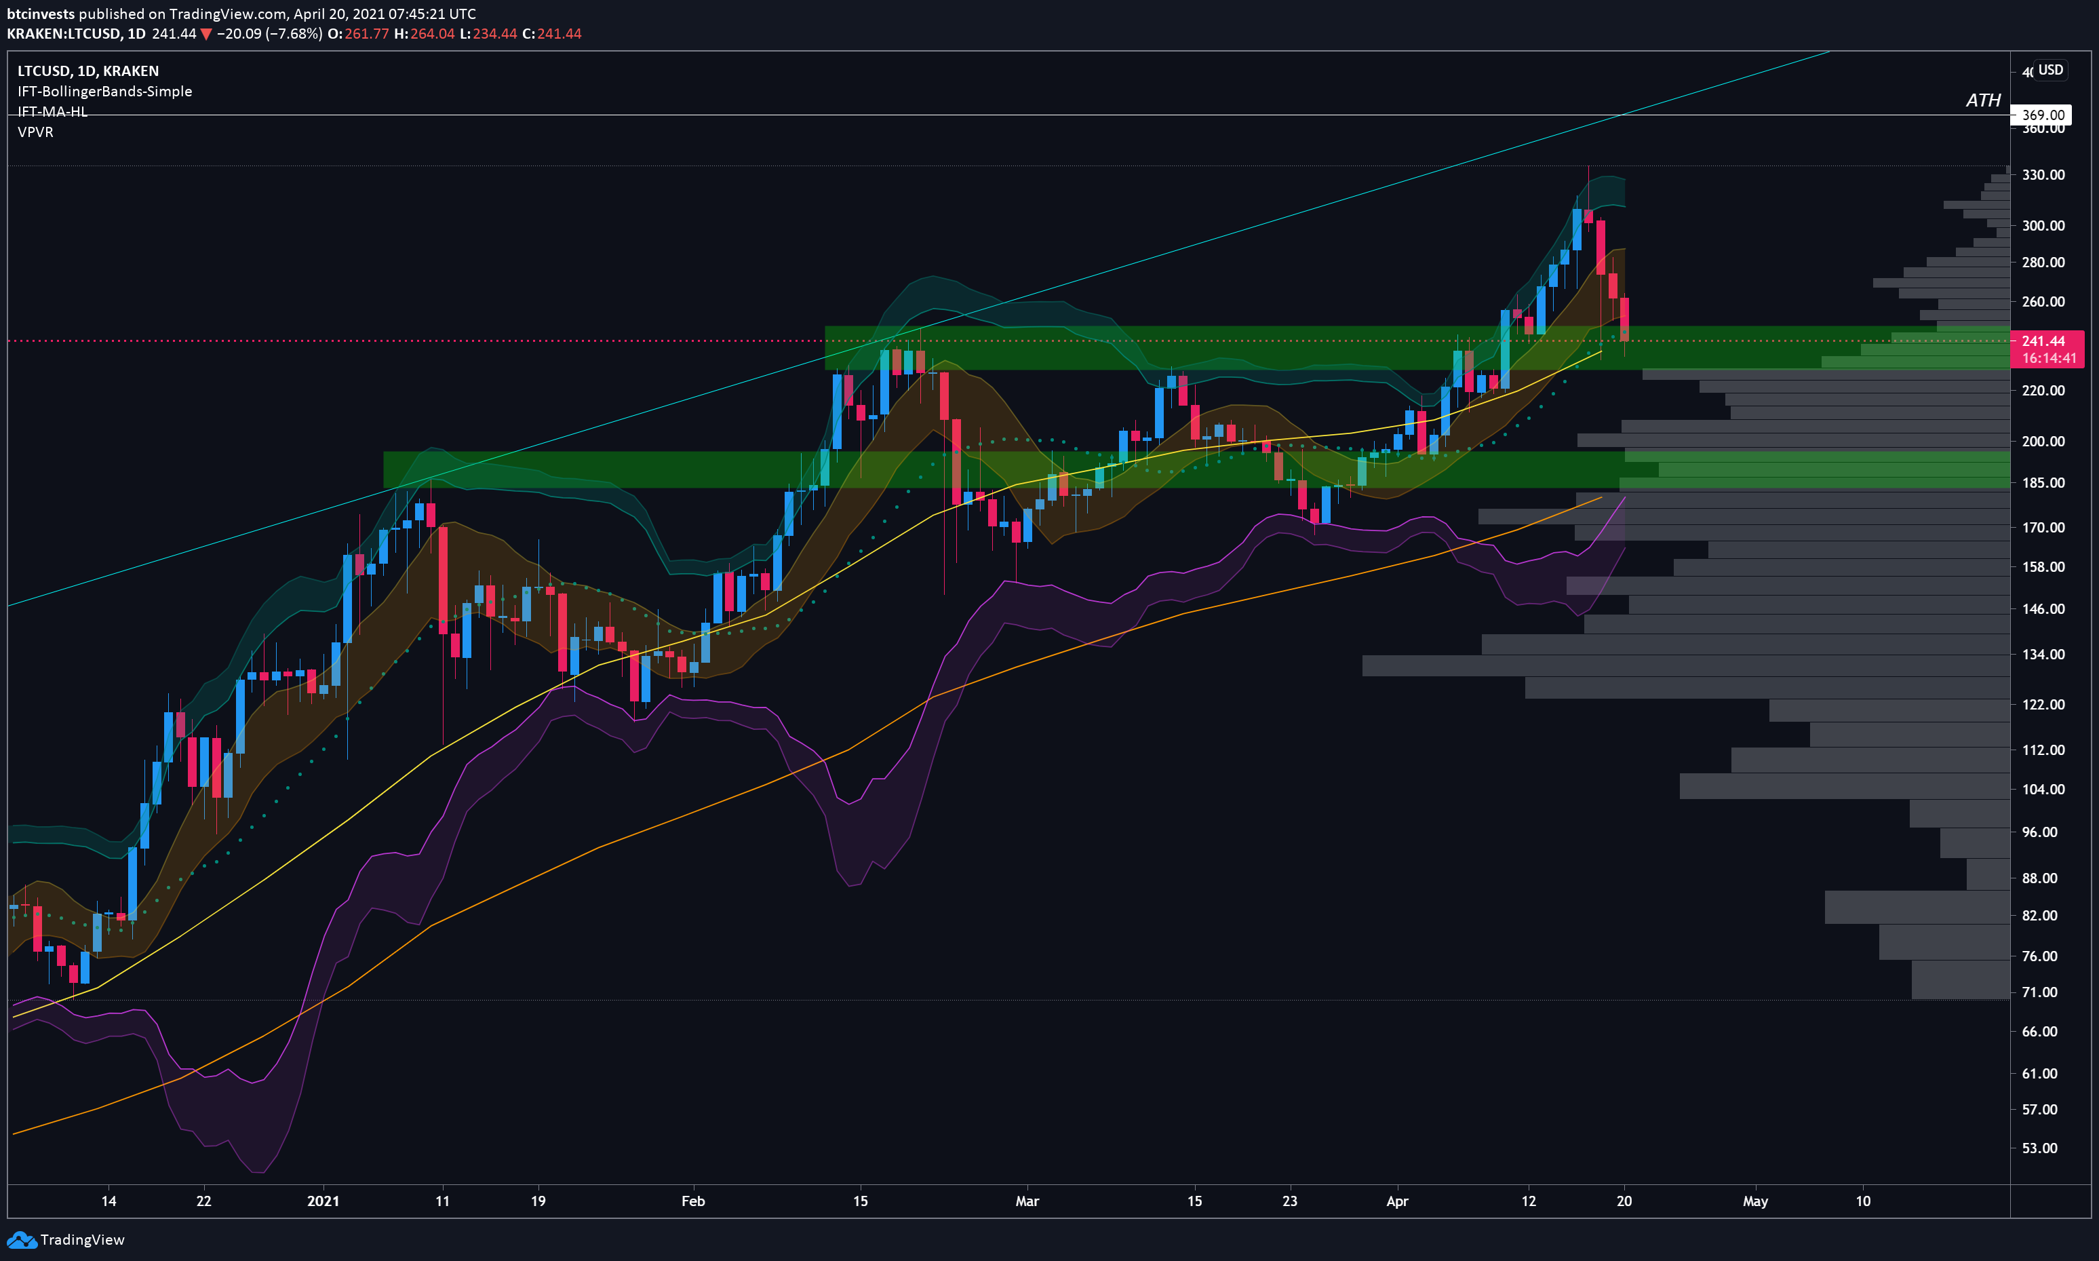Select the VPVR indicator label
The image size is (2099, 1261).
pyautogui.click(x=35, y=132)
